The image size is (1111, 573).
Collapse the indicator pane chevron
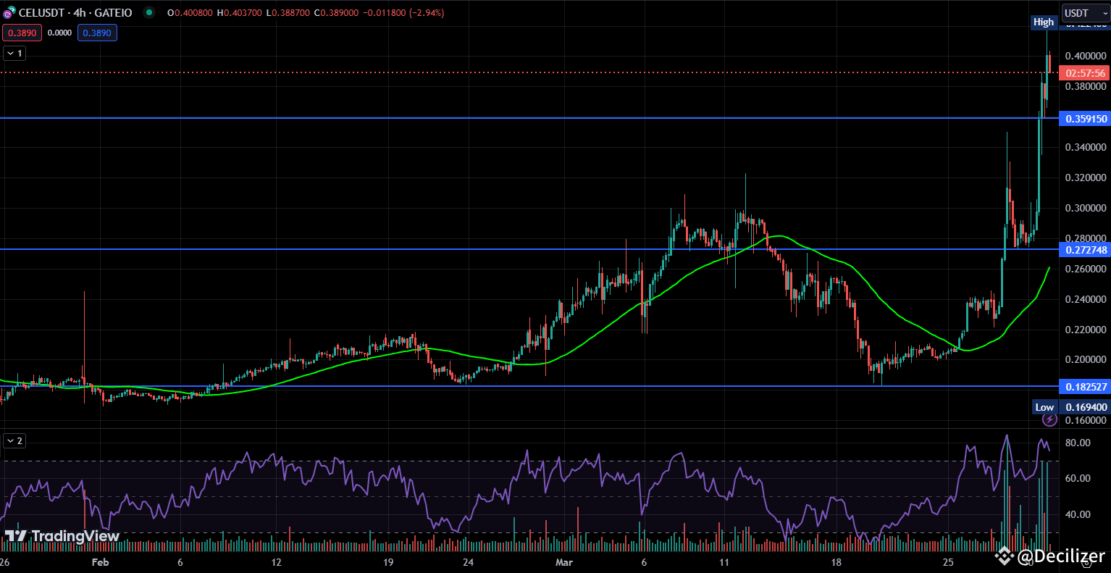point(13,440)
